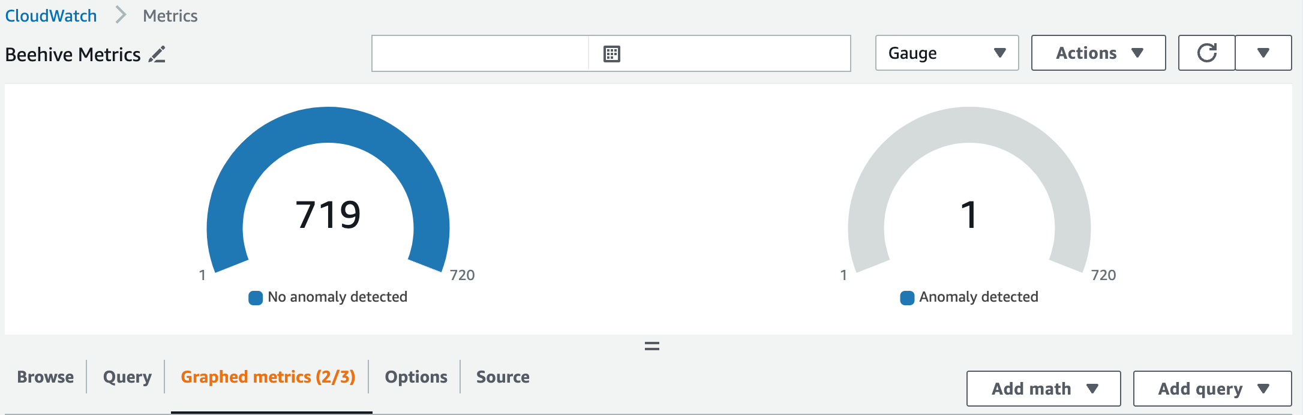
Task: Go to the CloudWatch breadcrumb link
Action: coord(51,16)
